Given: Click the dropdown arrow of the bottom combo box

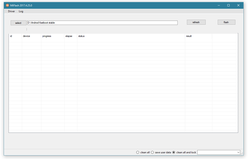Looking at the screenshot, I should coord(239,153).
